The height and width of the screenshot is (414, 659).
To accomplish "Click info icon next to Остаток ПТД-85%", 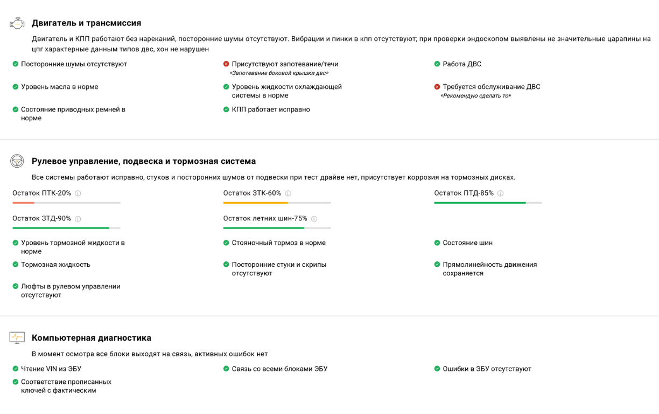I will click(501, 194).
